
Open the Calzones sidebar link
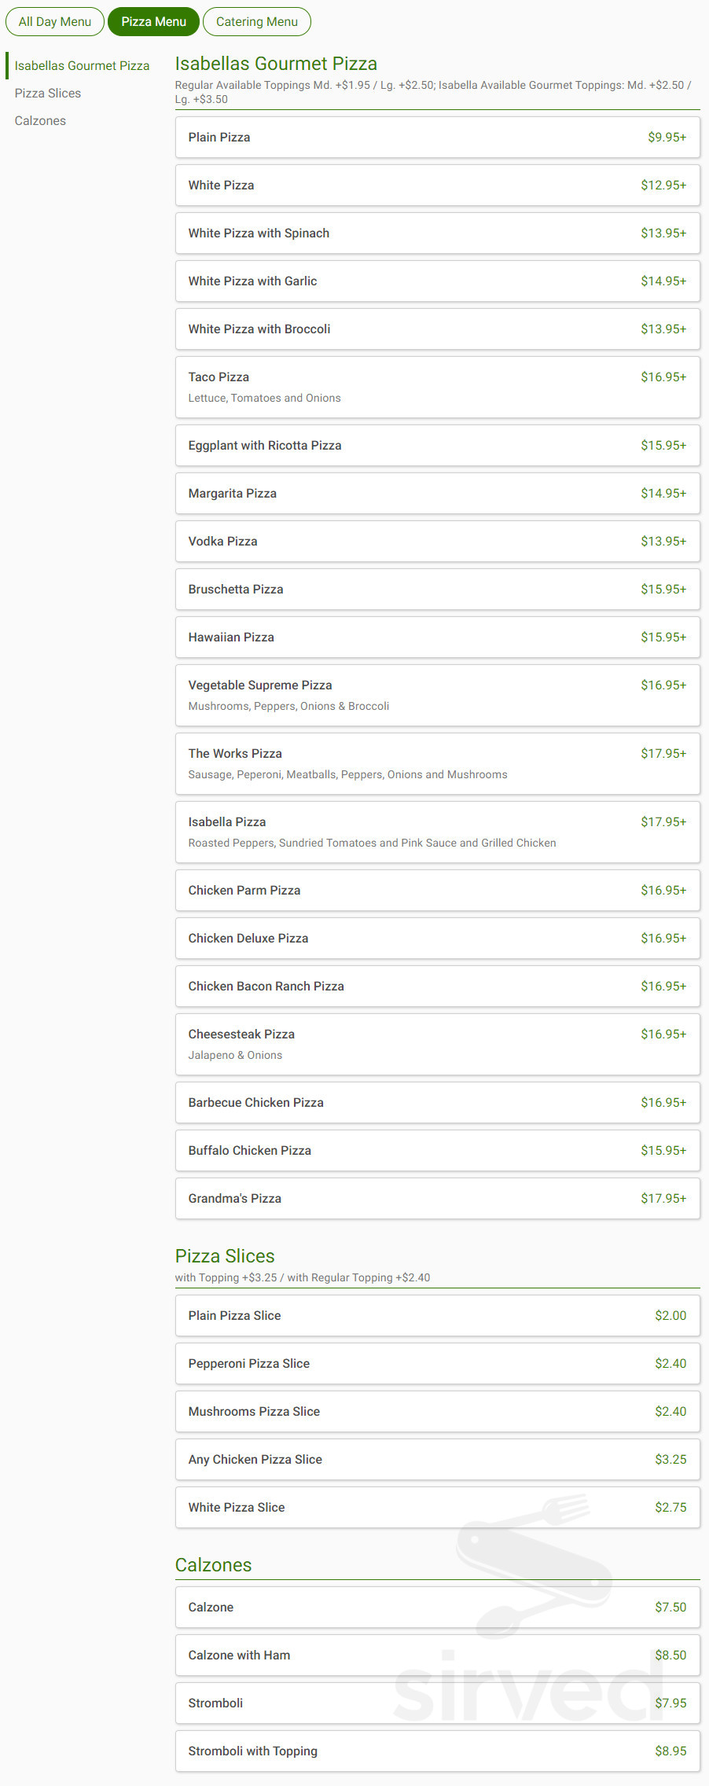point(39,120)
